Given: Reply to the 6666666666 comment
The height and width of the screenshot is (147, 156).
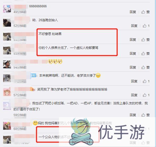Looking at the screenshot, I should (x=133, y=12).
